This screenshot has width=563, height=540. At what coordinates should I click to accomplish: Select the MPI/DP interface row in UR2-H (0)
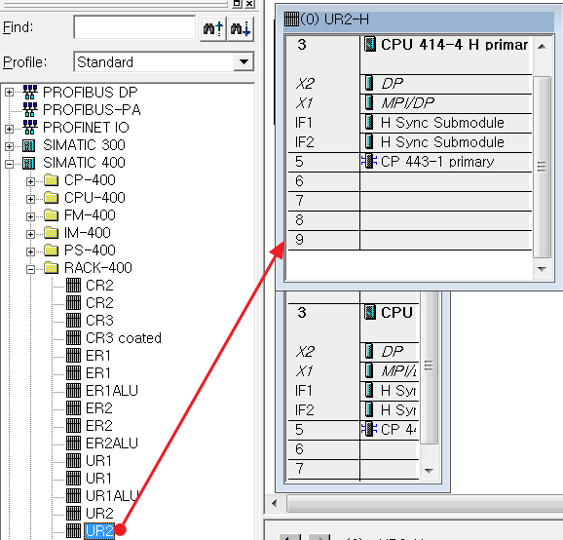(410, 103)
